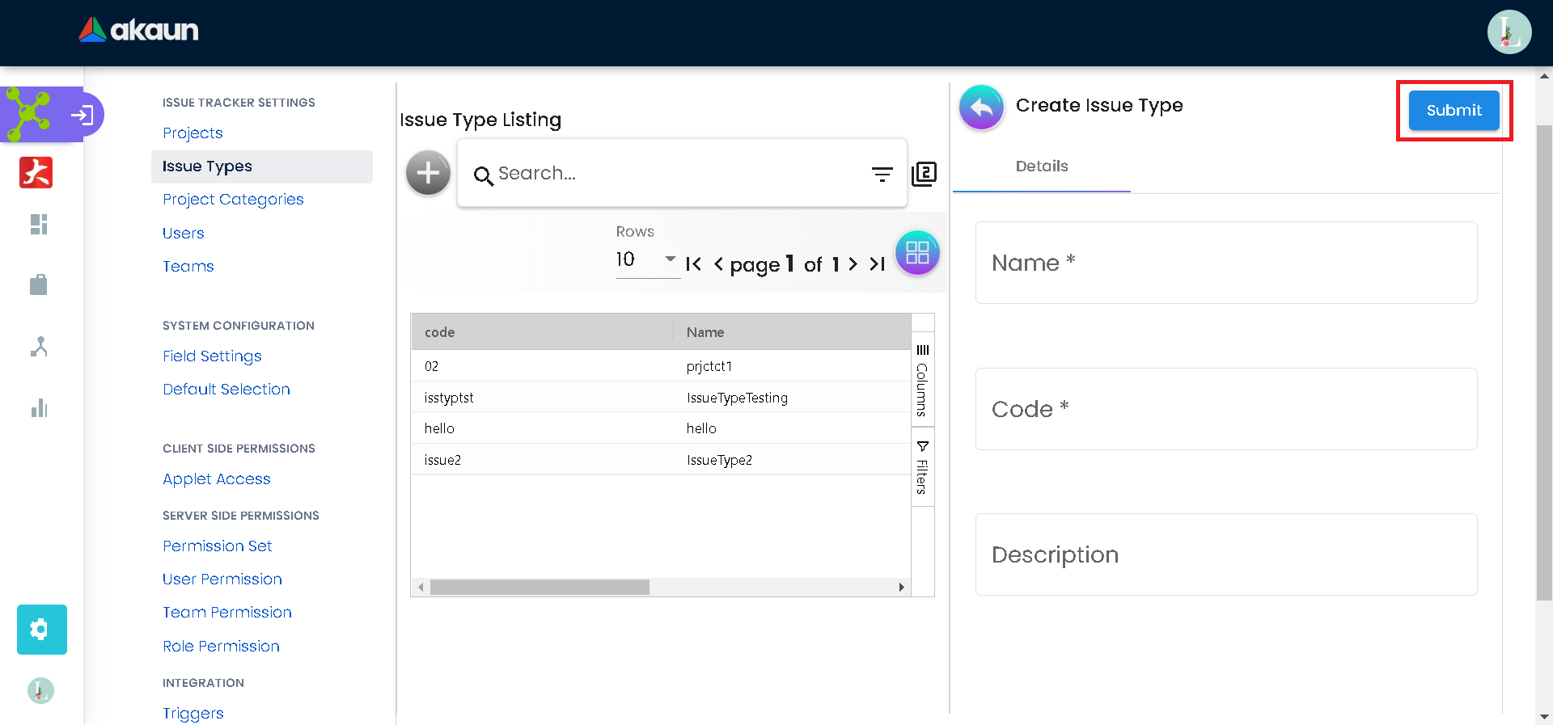This screenshot has width=1553, height=725.
Task: Open the search filter options icon
Action: click(x=882, y=174)
